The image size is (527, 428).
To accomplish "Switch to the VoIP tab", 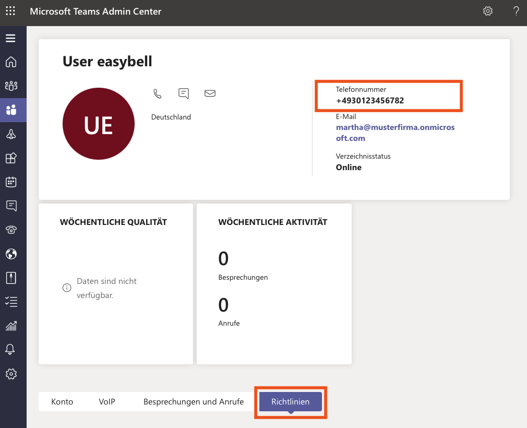I will pyautogui.click(x=107, y=401).
